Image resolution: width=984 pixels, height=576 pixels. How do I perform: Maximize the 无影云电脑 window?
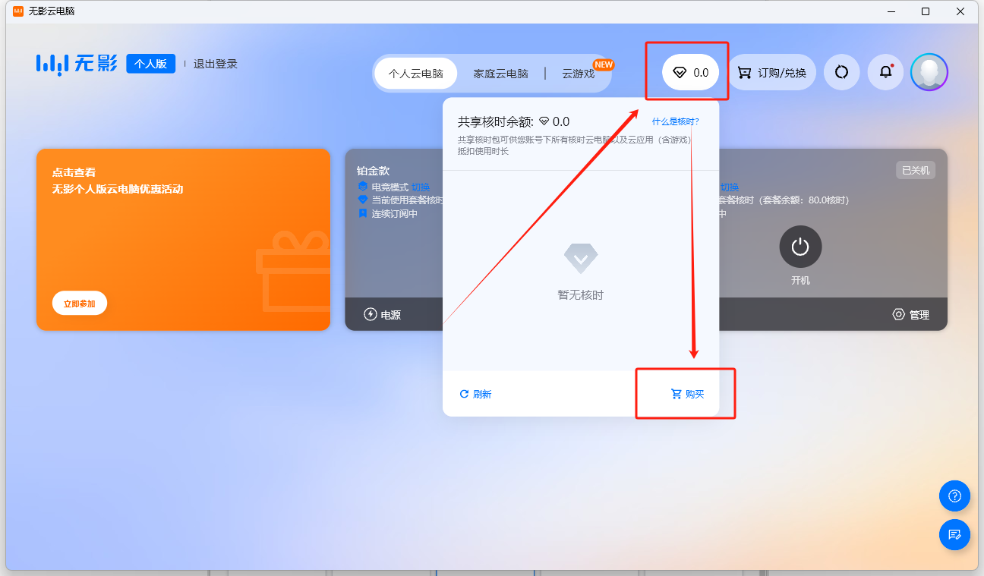click(x=926, y=11)
